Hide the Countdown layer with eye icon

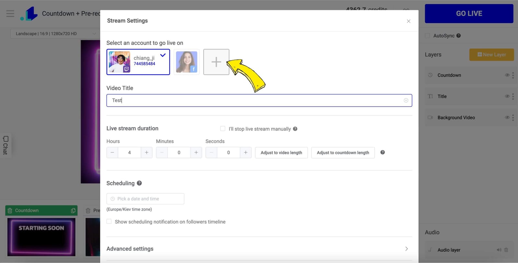tap(507, 75)
